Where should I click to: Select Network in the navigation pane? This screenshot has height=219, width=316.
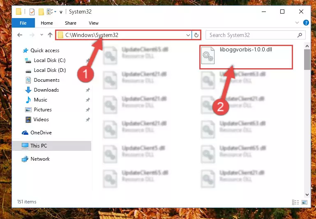point(40,159)
